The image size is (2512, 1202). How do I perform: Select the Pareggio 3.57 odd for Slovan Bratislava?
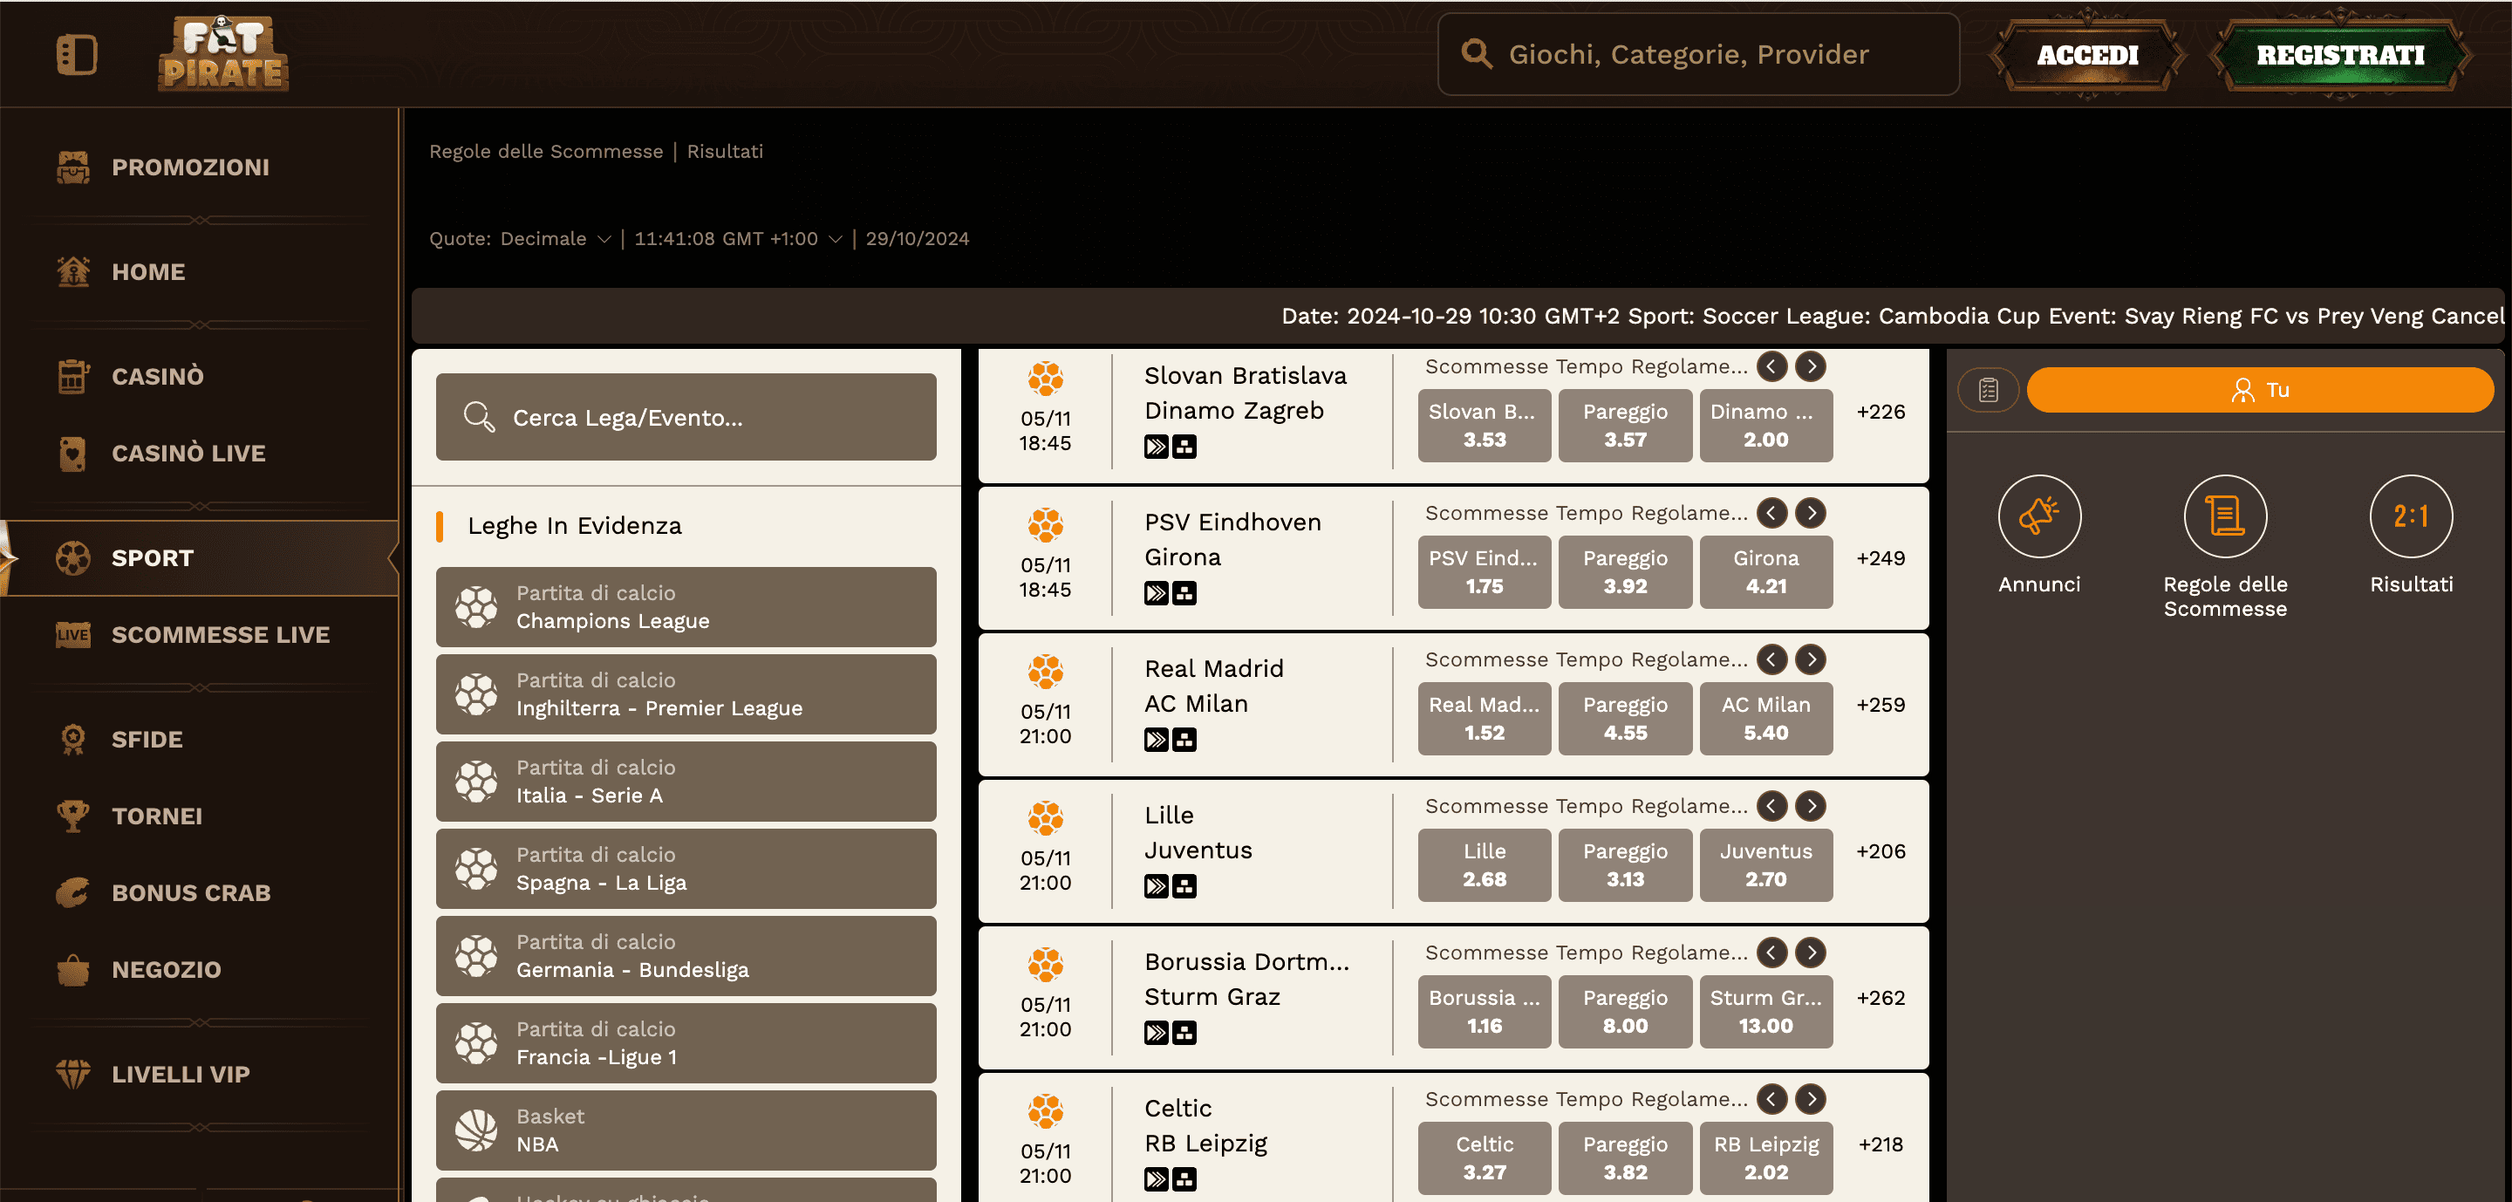click(1625, 425)
